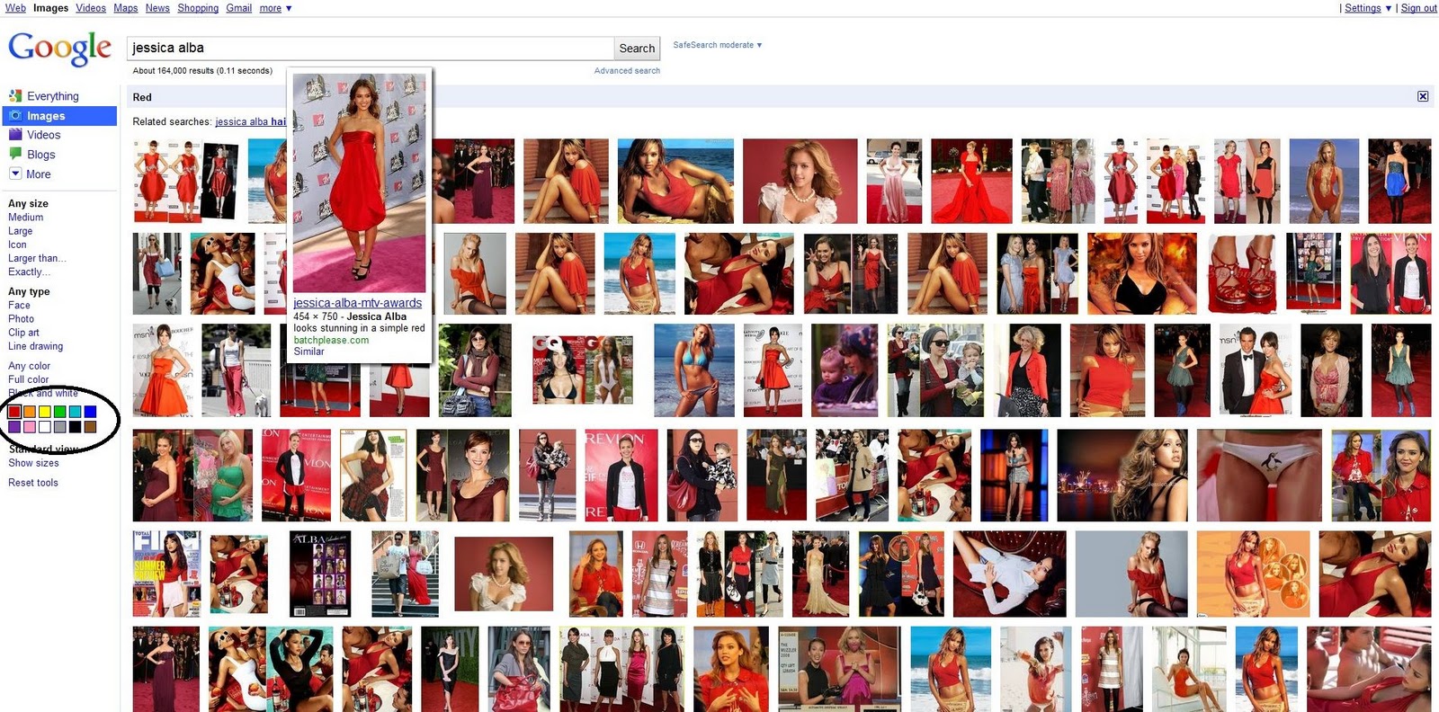This screenshot has height=712, width=1439.
Task: Open the GQ magazine cover thumbnail
Action: [582, 369]
